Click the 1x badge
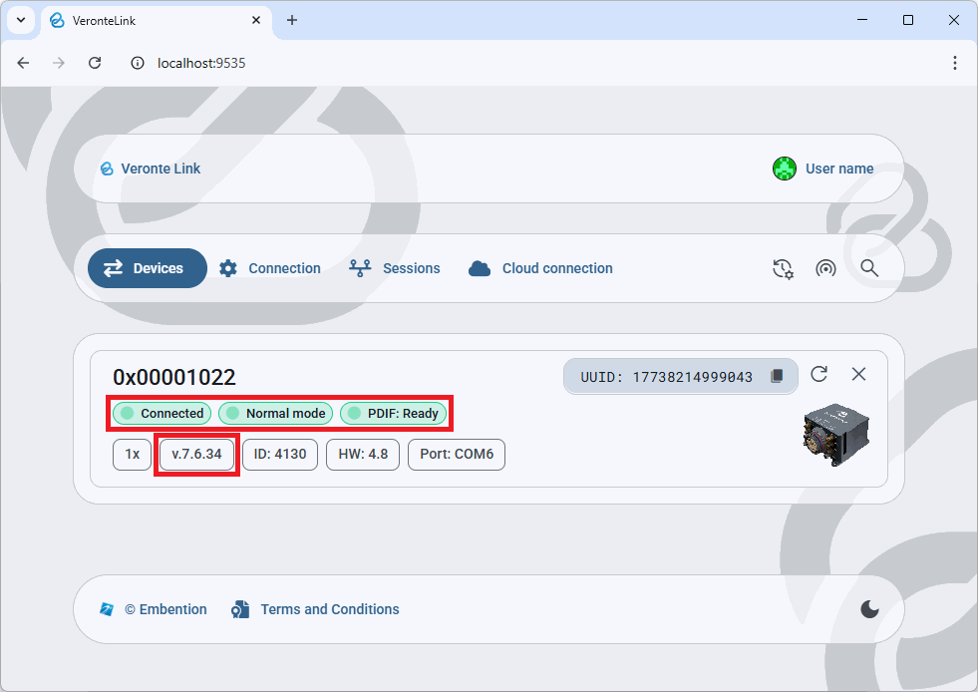 pos(132,455)
